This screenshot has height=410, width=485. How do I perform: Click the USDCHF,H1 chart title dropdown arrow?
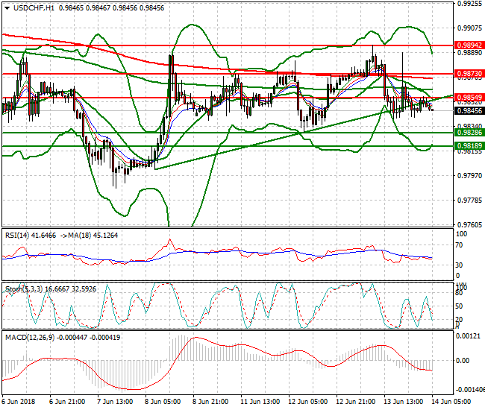(x=7, y=8)
